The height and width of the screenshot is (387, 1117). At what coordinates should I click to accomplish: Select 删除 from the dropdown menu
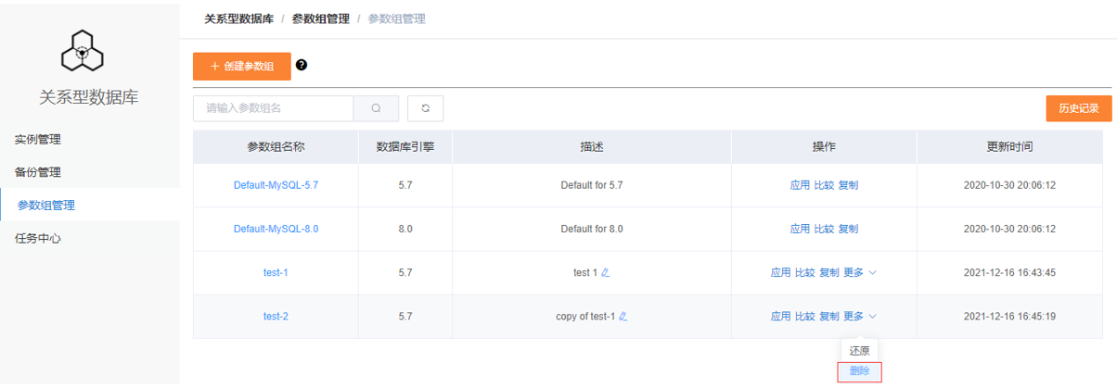(x=859, y=371)
